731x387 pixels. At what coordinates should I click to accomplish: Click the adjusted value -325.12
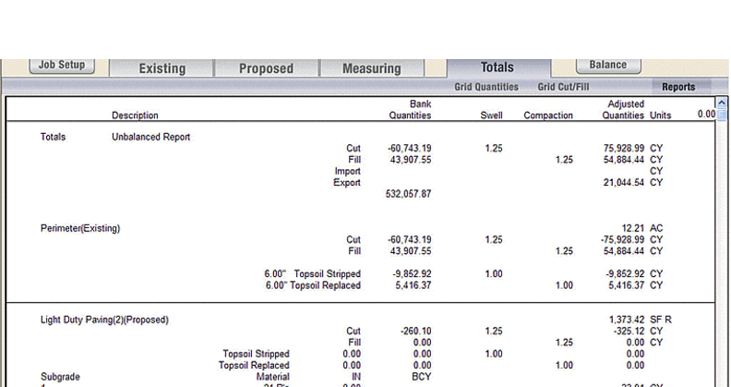click(629, 331)
